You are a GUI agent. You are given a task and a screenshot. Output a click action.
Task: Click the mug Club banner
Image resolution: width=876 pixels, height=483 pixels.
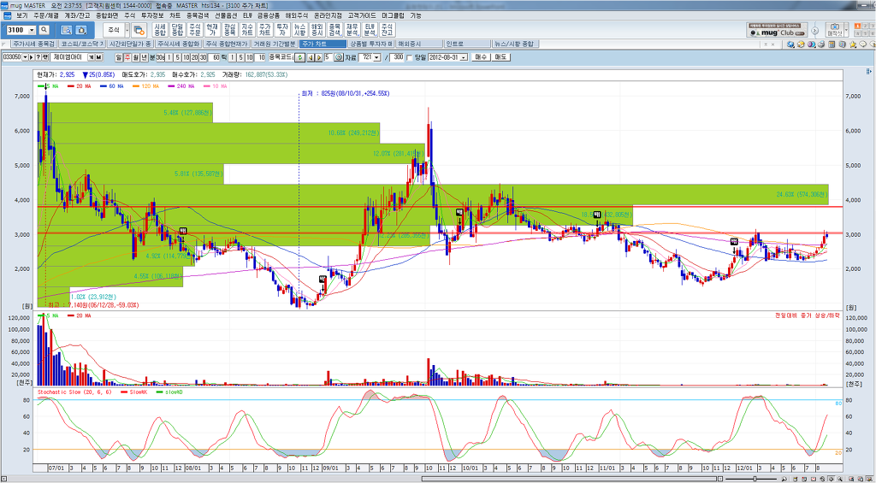777,30
